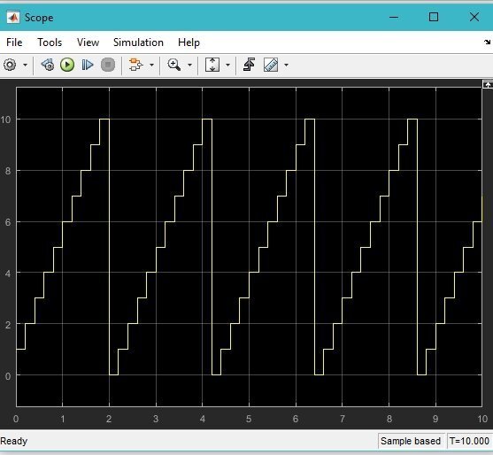
Task: Open Configuration Properties gear icon
Action: [x=10, y=66]
